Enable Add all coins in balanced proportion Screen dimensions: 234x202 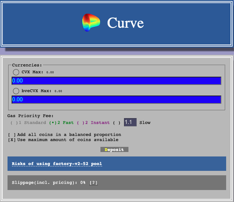pos(12,135)
